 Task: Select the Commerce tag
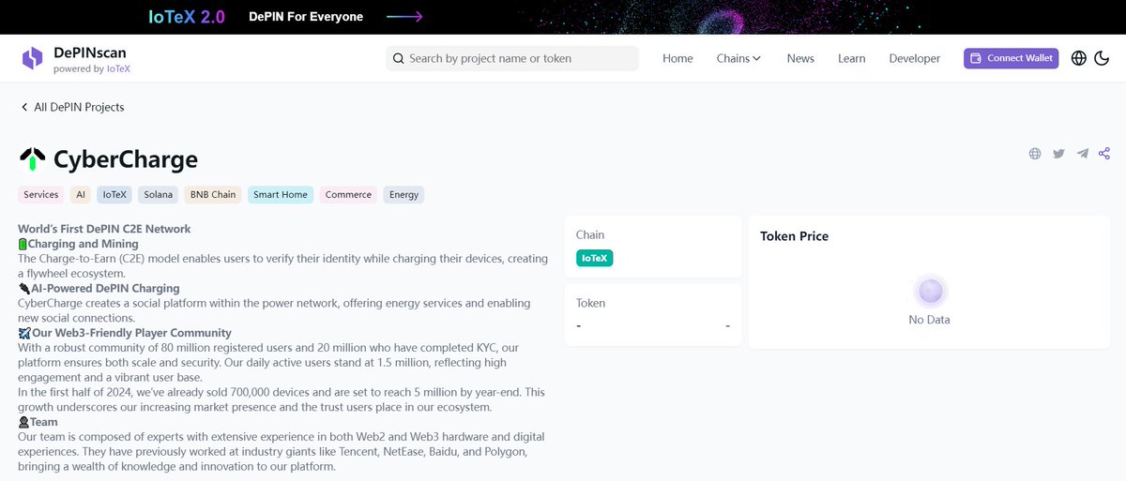(x=348, y=195)
